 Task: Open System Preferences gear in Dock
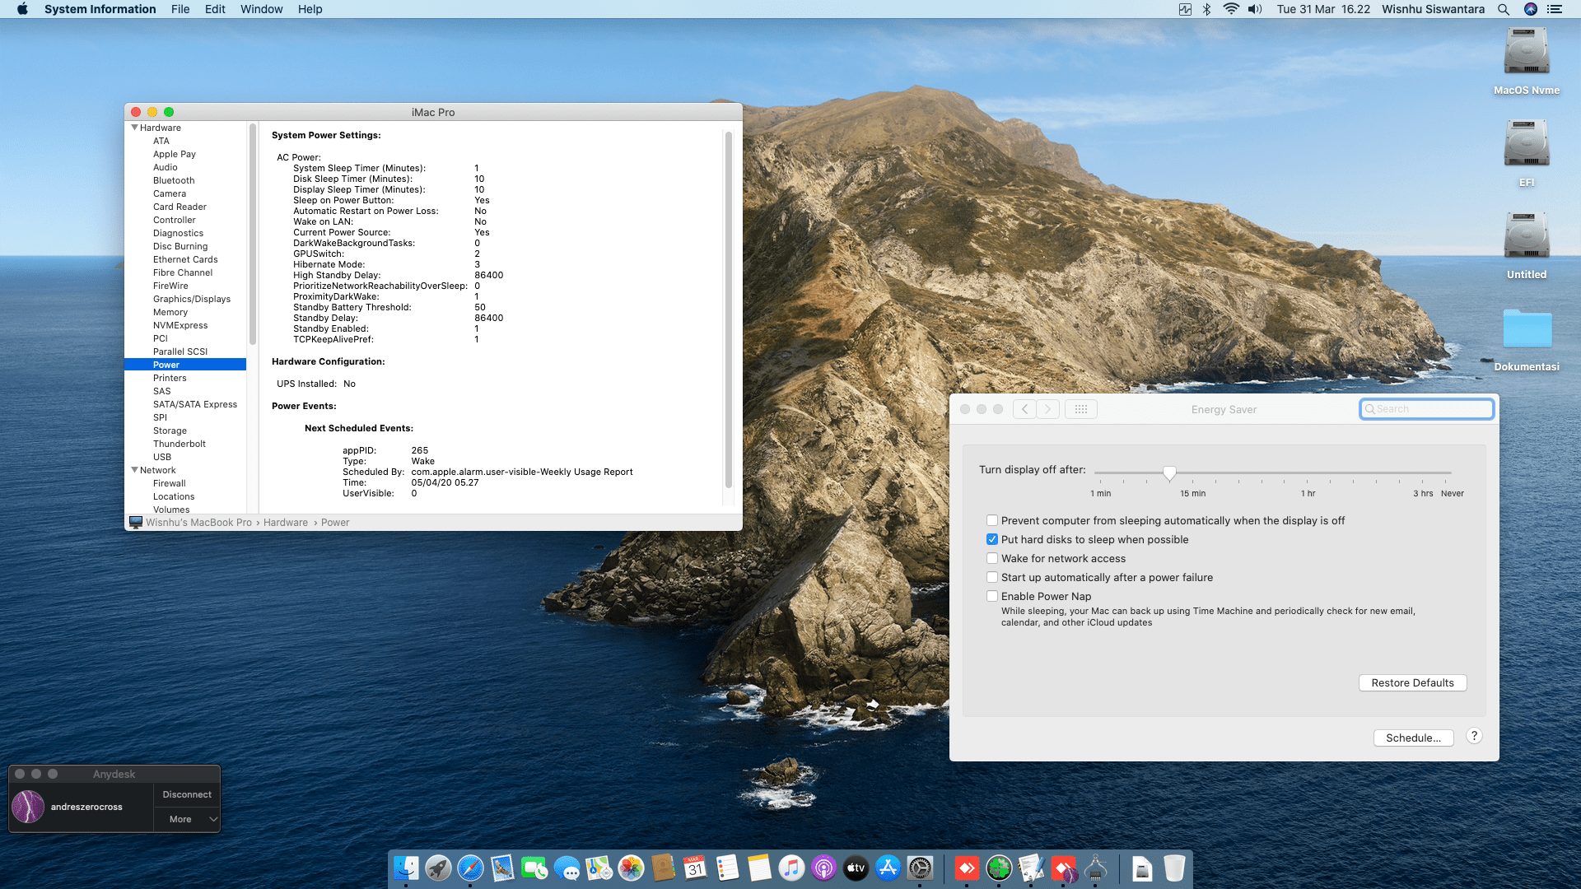pos(920,868)
